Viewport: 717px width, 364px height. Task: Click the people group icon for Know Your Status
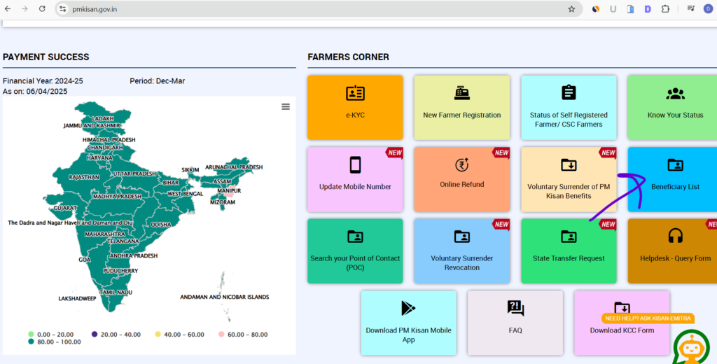(x=676, y=93)
